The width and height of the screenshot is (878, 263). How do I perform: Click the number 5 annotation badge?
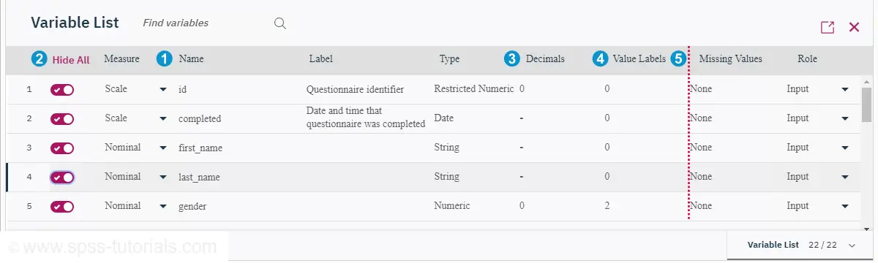coord(680,59)
